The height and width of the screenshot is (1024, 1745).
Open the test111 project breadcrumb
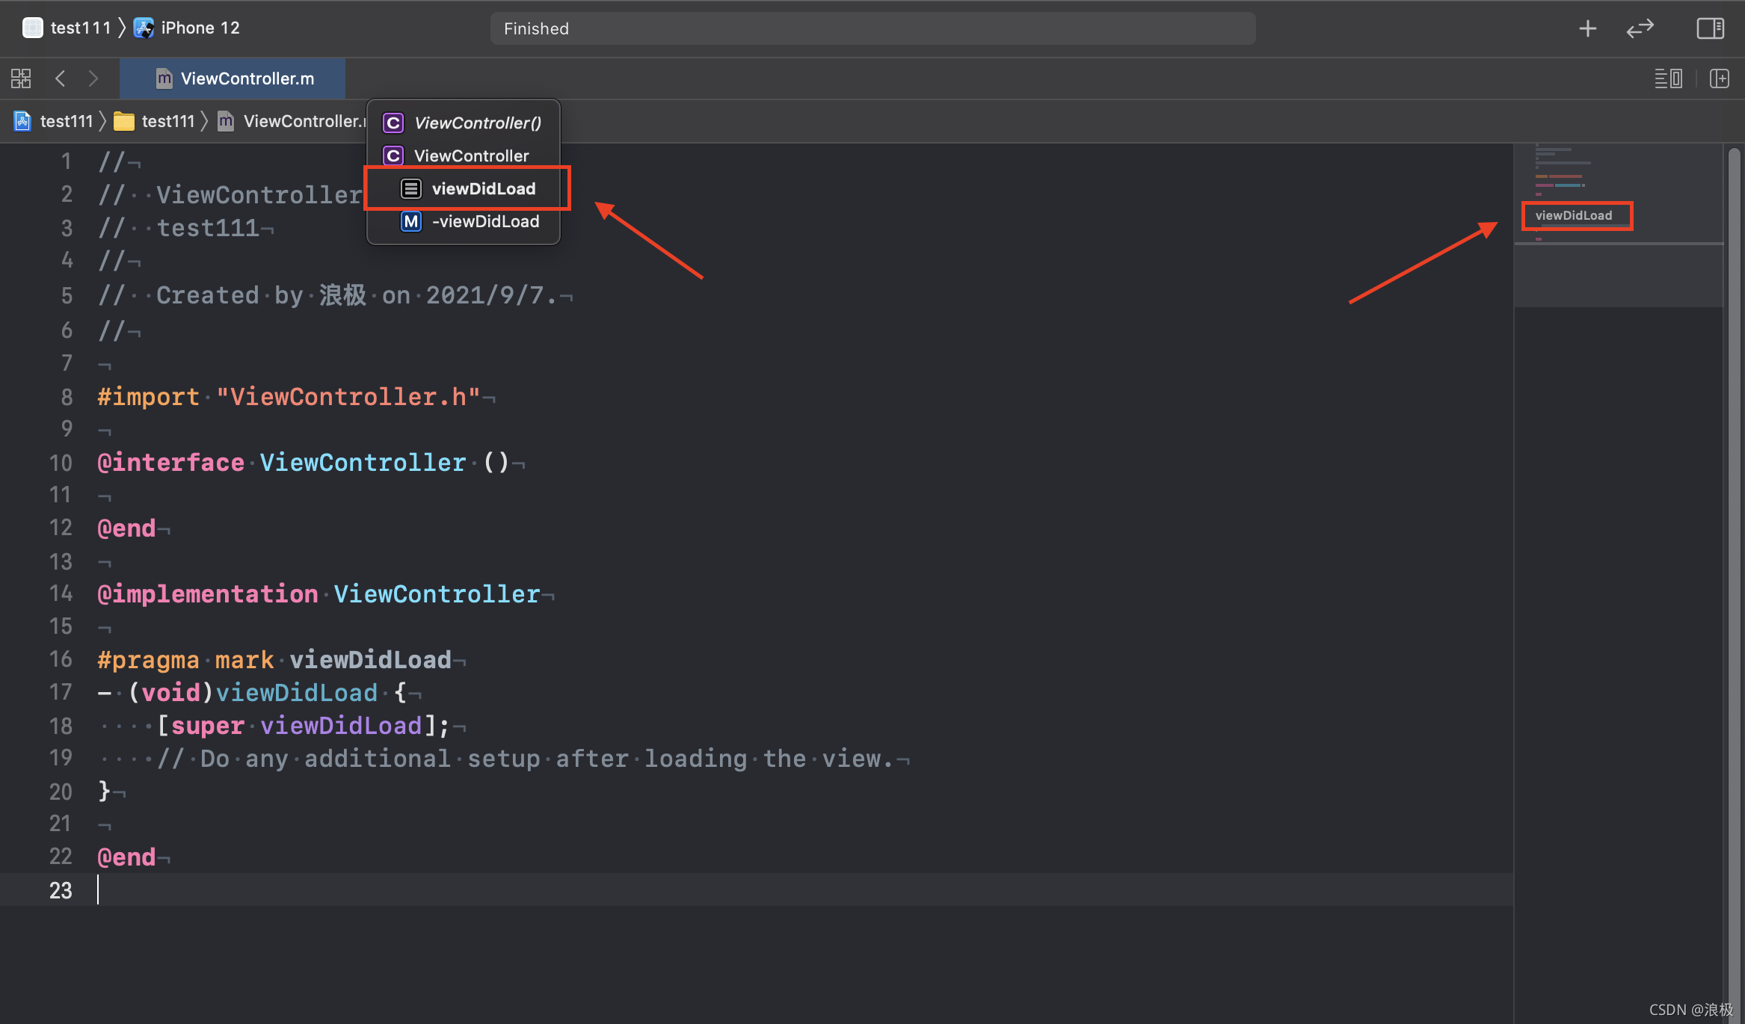66,121
